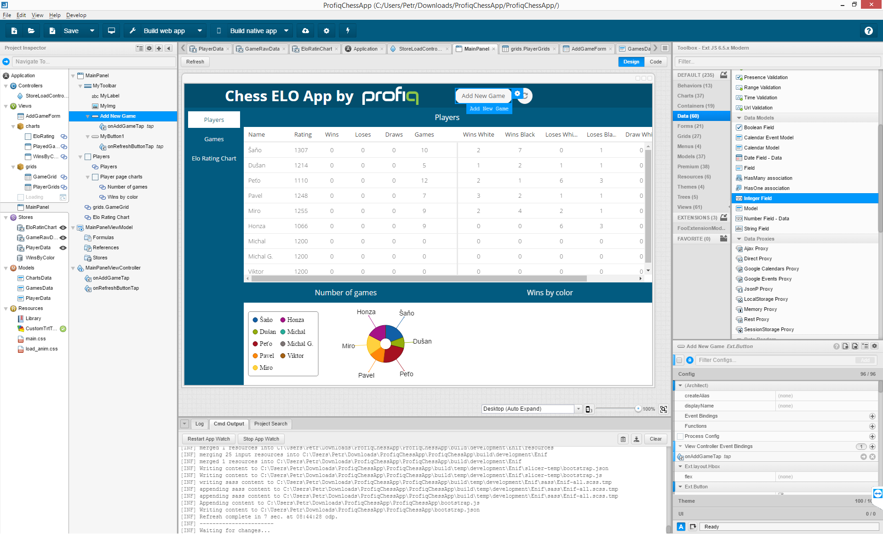The image size is (883, 557).
Task: Click the new project file icon
Action: tap(14, 31)
